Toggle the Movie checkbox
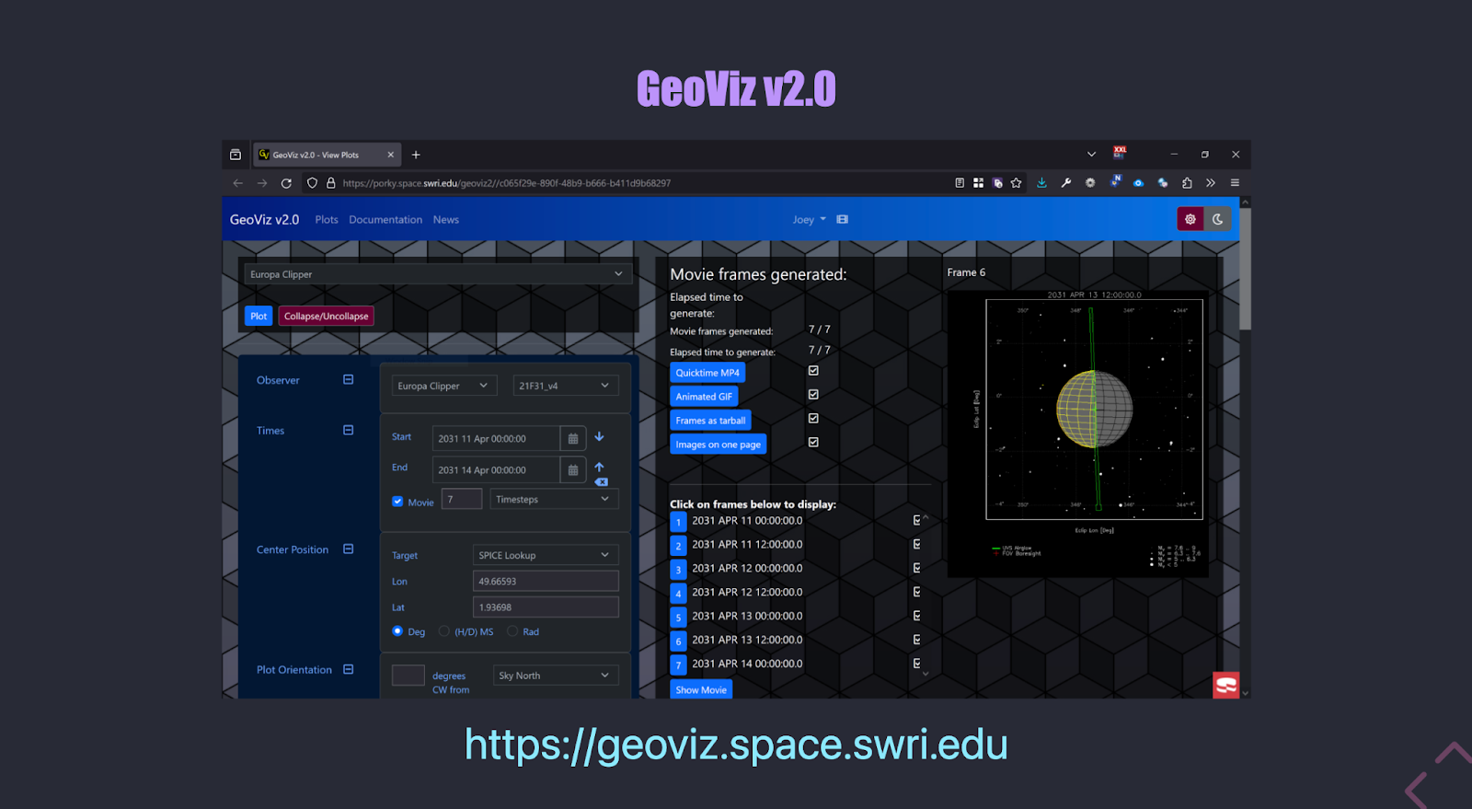1472x809 pixels. 397,502
